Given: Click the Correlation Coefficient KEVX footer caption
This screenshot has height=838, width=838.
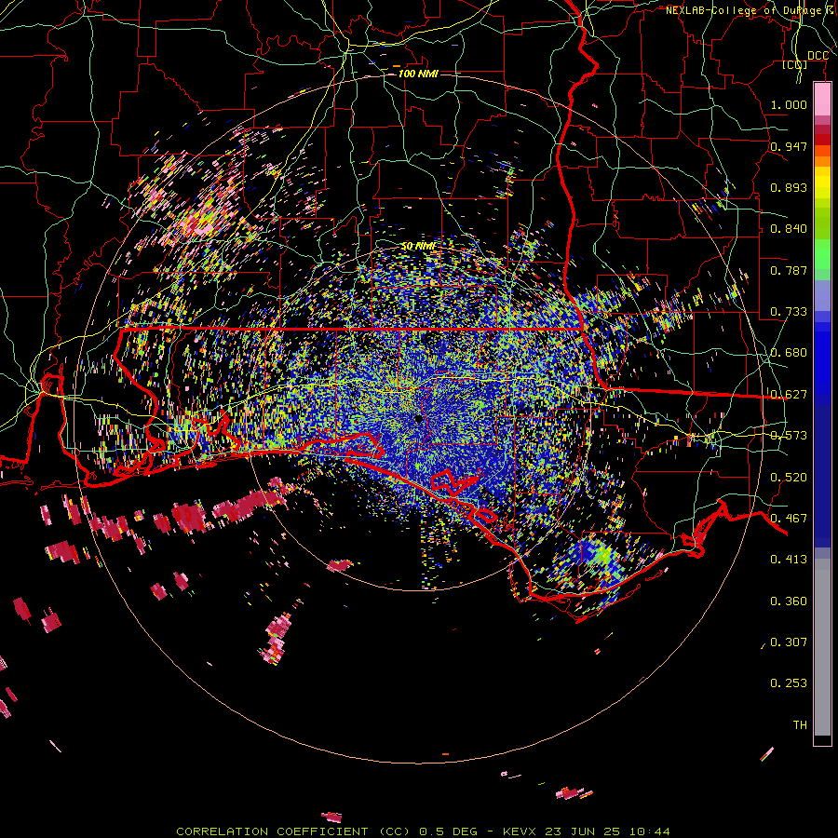Looking at the screenshot, I should (x=423, y=831).
